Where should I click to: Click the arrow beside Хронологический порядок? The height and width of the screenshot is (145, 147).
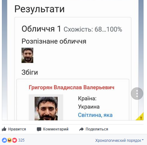point(143,140)
